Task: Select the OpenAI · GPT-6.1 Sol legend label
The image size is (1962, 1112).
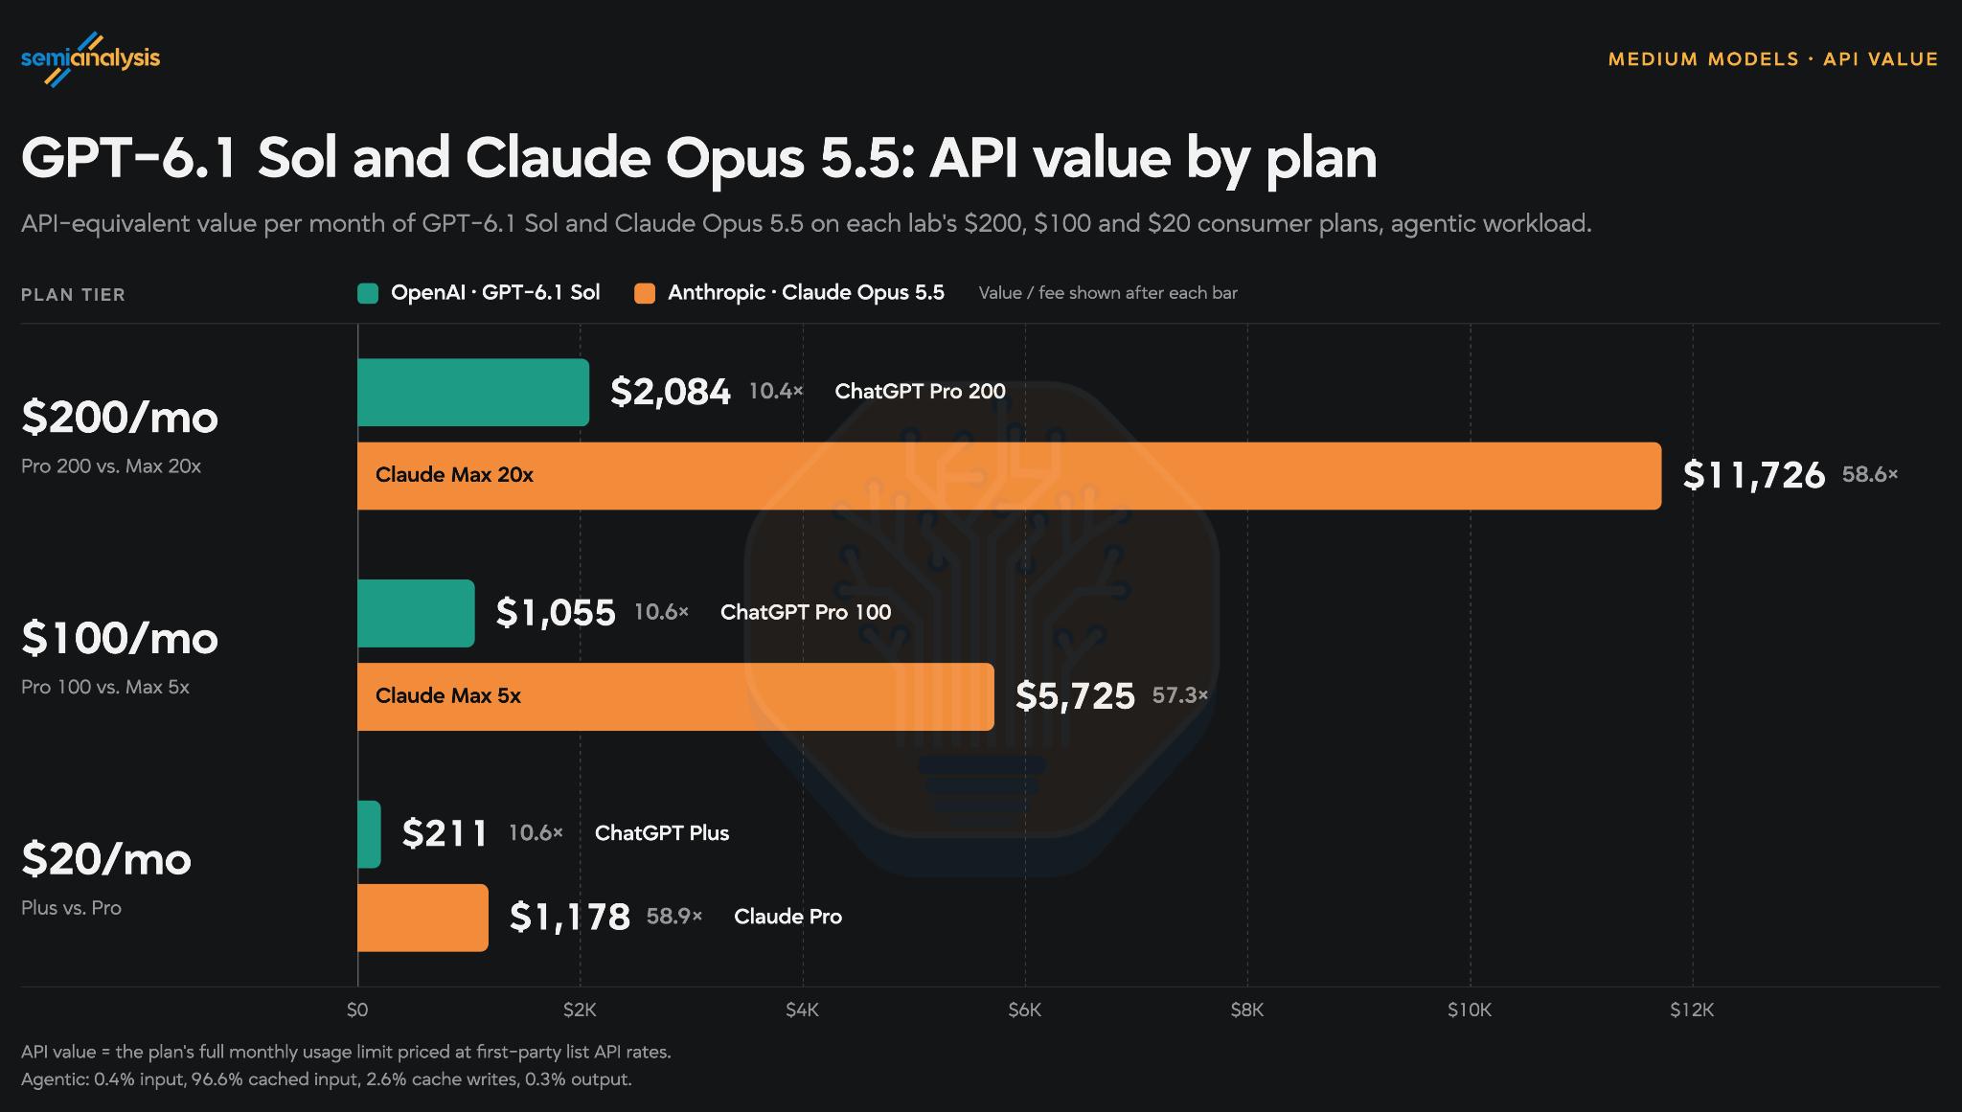Action: (495, 292)
